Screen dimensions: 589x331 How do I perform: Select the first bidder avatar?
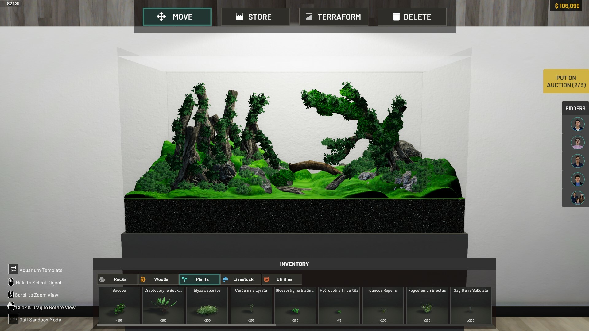pos(577,124)
